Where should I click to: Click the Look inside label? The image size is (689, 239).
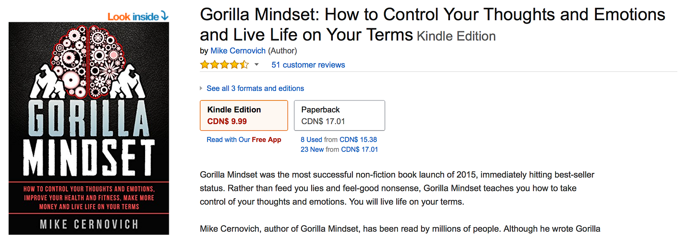point(133,17)
